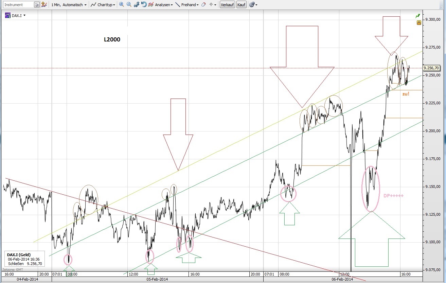Click the green trend arrow icon top right
Image resolution: width=446 pixels, height=283 pixels.
click(x=417, y=16)
